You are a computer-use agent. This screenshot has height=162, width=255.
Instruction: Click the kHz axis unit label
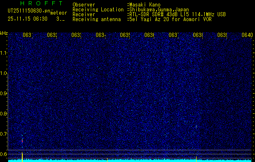pyautogui.click(x=4, y=34)
